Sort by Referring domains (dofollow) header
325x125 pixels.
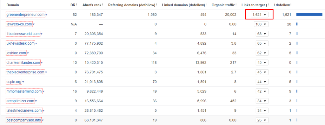[132, 5]
